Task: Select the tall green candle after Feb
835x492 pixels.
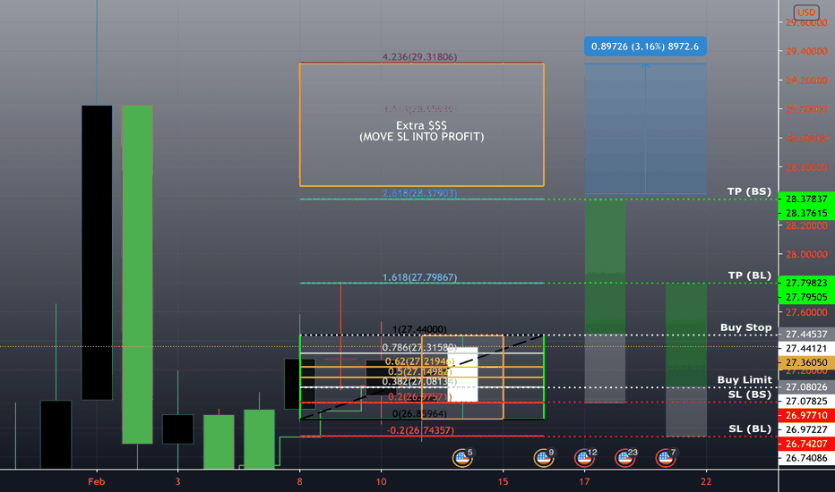Action: tap(137, 275)
